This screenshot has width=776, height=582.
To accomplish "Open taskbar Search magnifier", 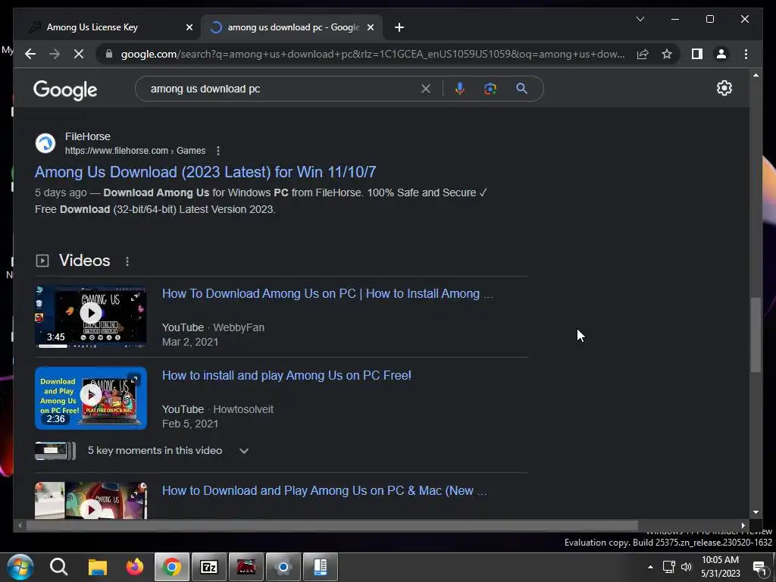I will (58, 567).
